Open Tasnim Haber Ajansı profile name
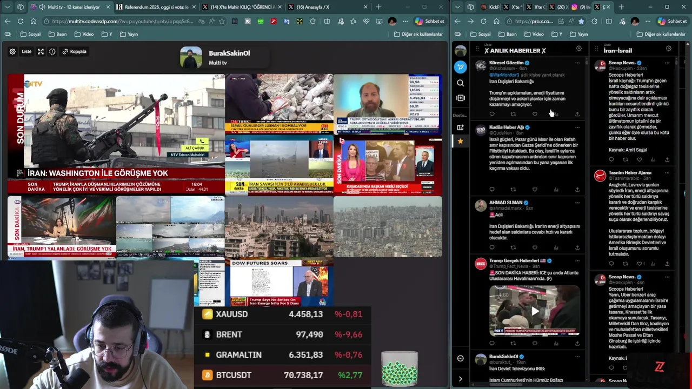692x389 pixels. [630, 172]
